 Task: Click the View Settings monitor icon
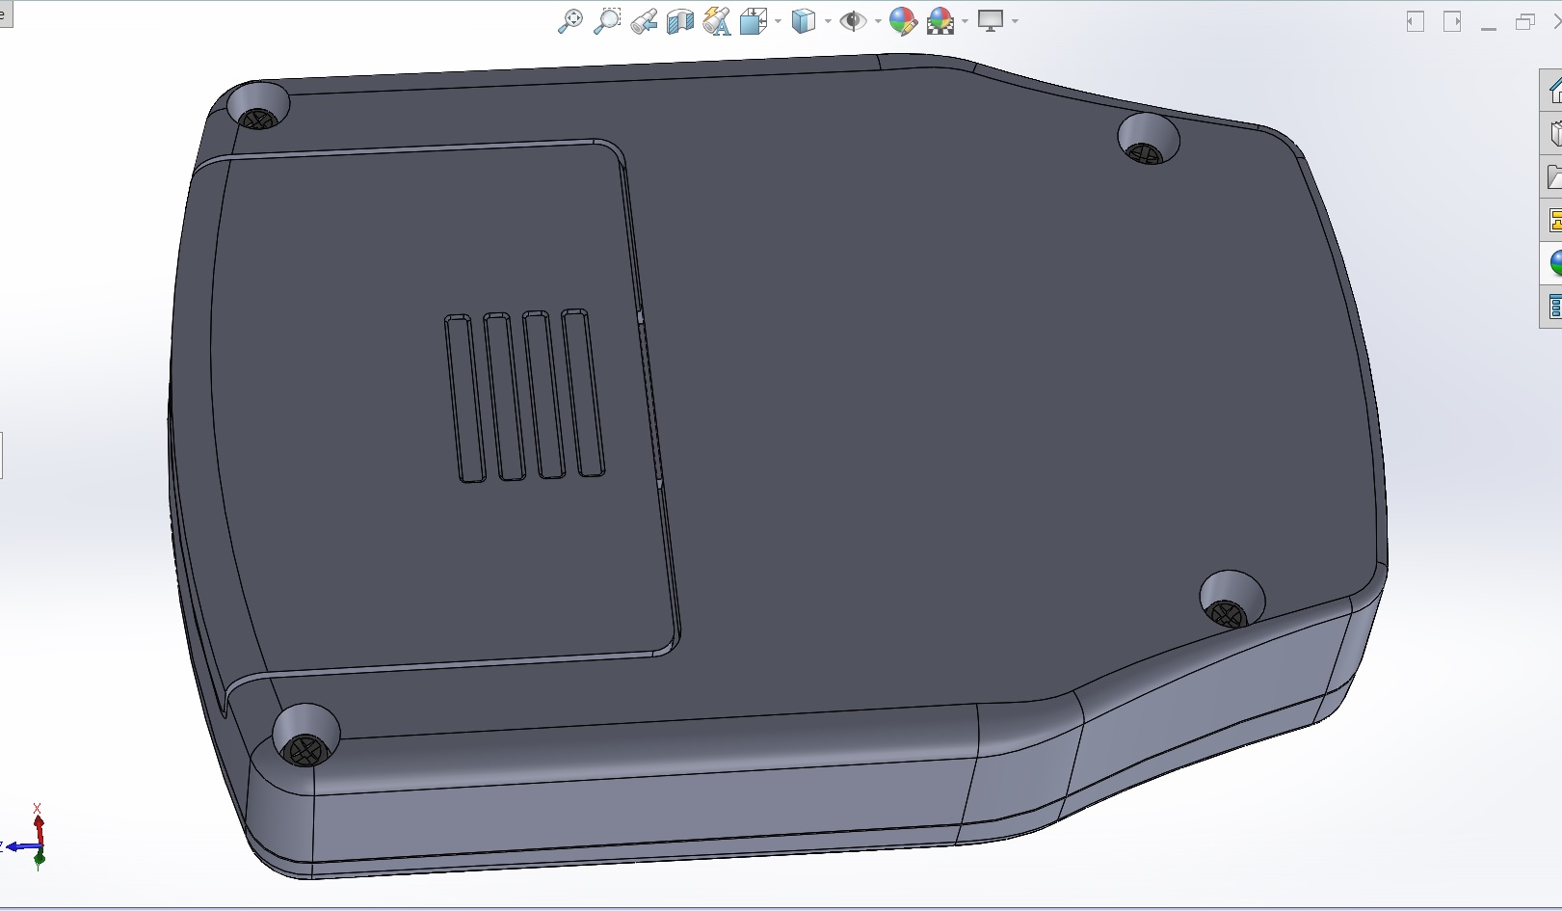point(991,21)
